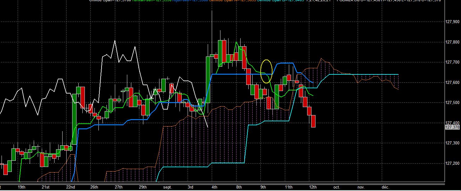Click the 127,700 price axis label
This screenshot has height=191, width=461.
click(452, 62)
